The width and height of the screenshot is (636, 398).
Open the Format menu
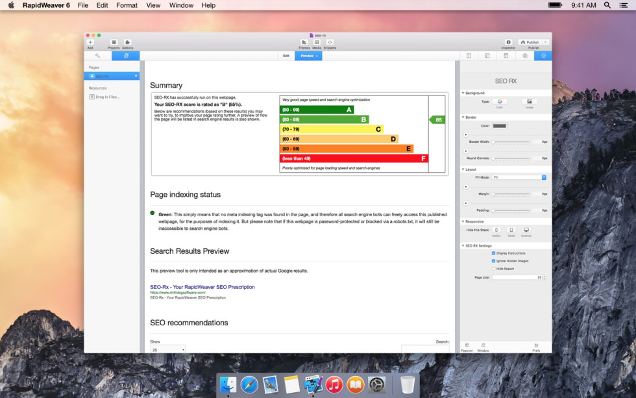click(x=127, y=5)
